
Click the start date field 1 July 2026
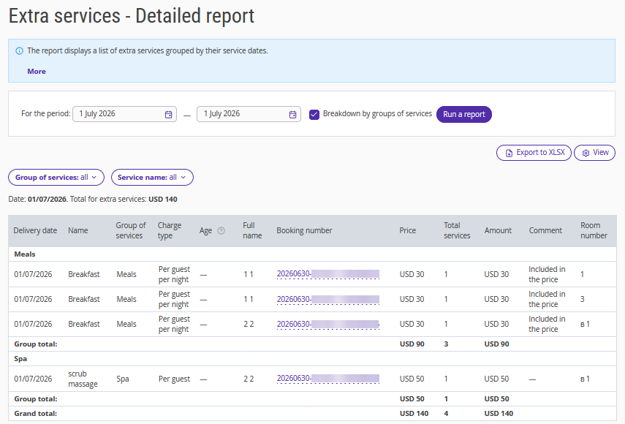pos(124,114)
